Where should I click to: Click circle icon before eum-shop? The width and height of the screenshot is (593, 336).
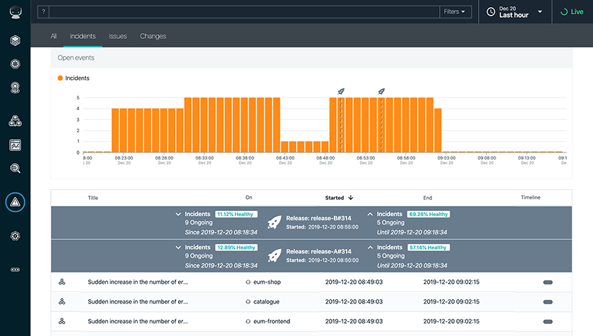(x=248, y=282)
